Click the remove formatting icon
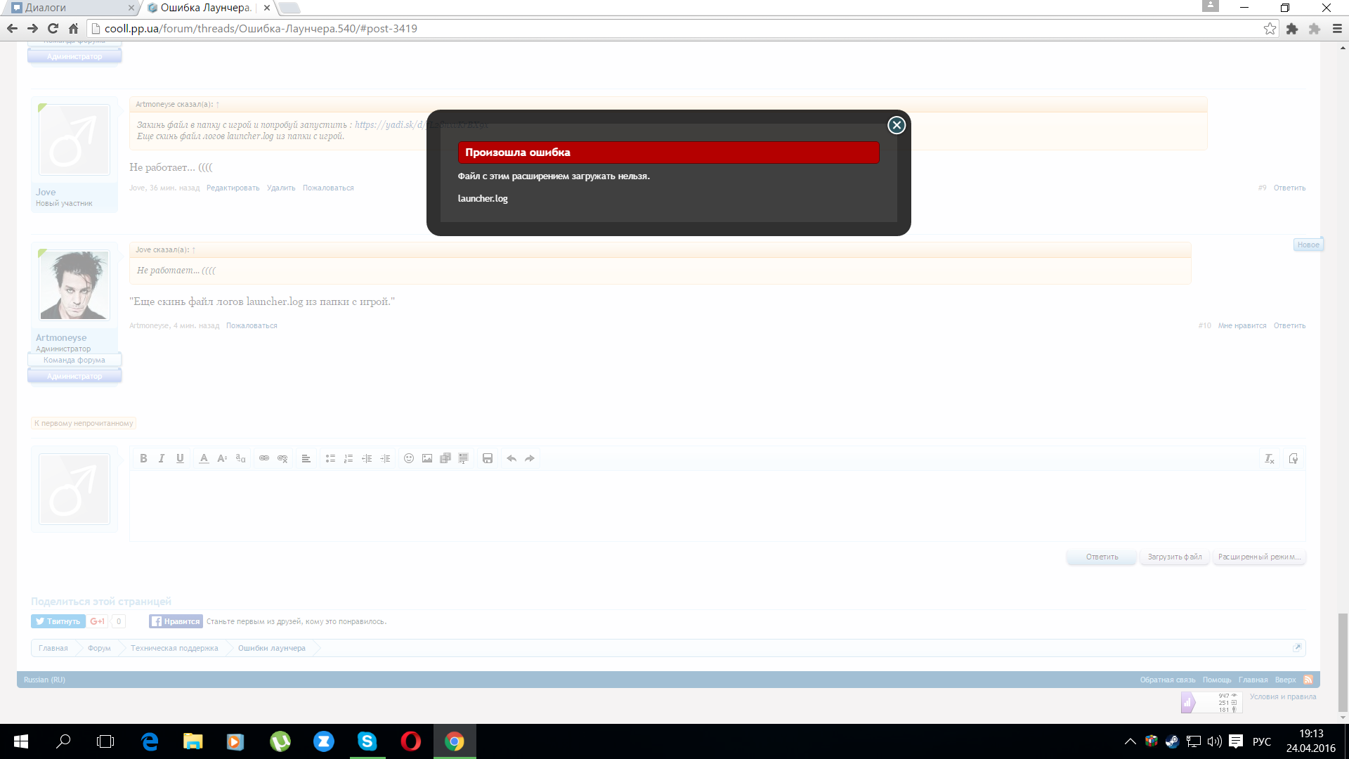Screen dimensions: 1349x759 click(1269, 458)
